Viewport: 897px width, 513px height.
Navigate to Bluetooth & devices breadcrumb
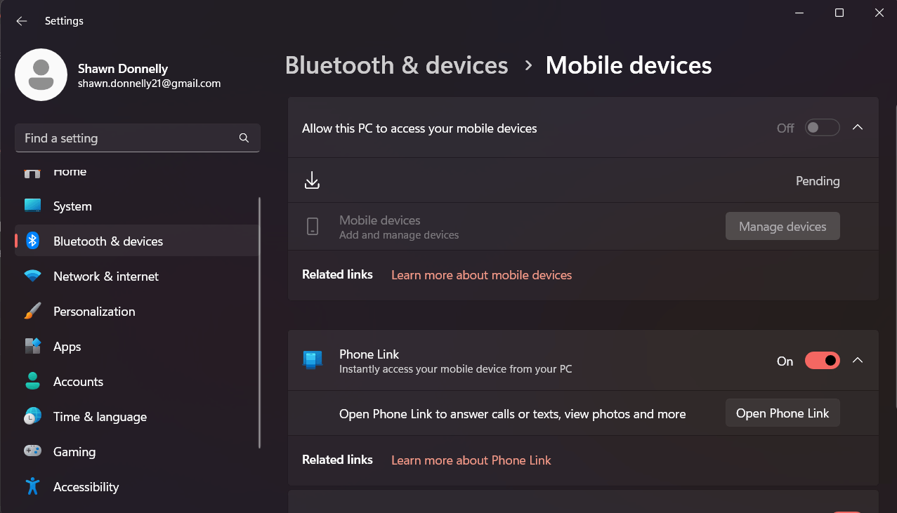(x=396, y=65)
